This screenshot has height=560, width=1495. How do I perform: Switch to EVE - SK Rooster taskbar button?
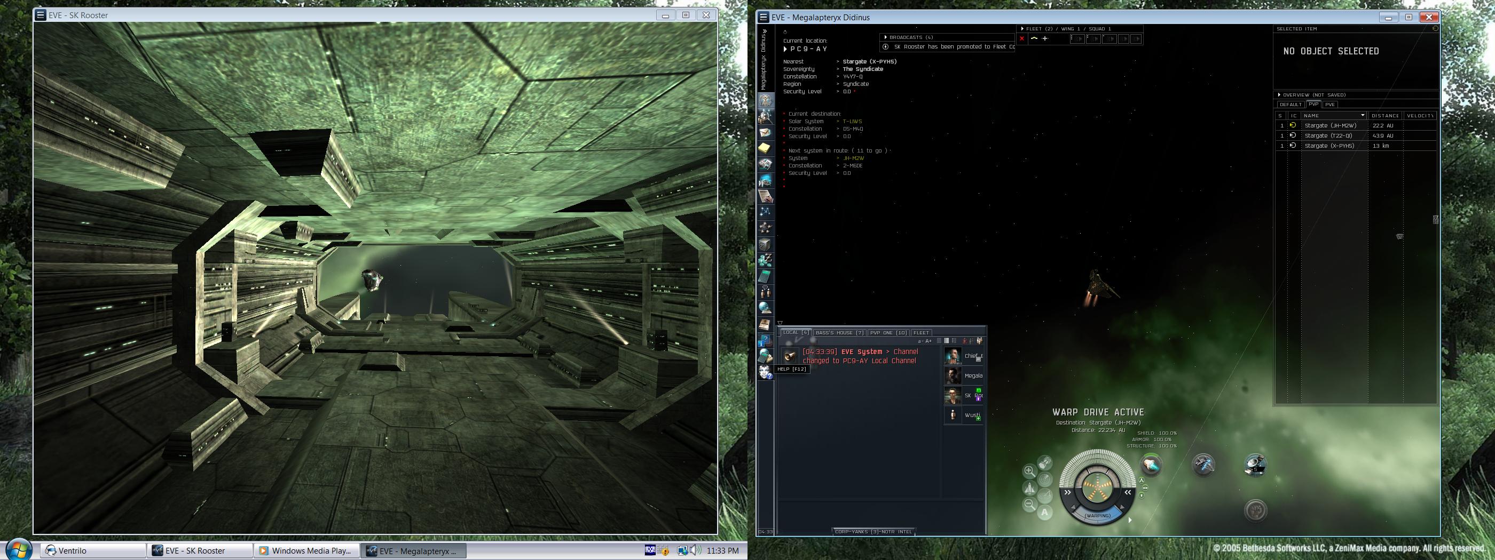click(x=200, y=551)
